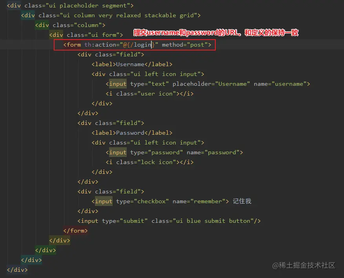The image size is (344, 278).
Task: Click the "ui column very relaxed stackable grid" class value
Action: click(x=130, y=16)
